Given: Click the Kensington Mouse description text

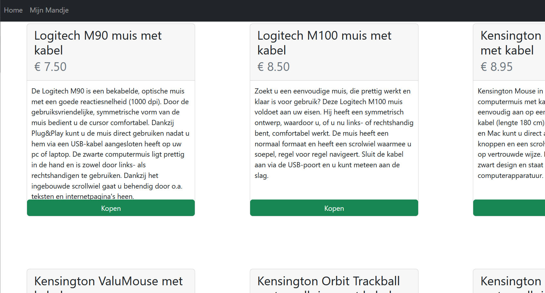Looking at the screenshot, I should pyautogui.click(x=511, y=133).
